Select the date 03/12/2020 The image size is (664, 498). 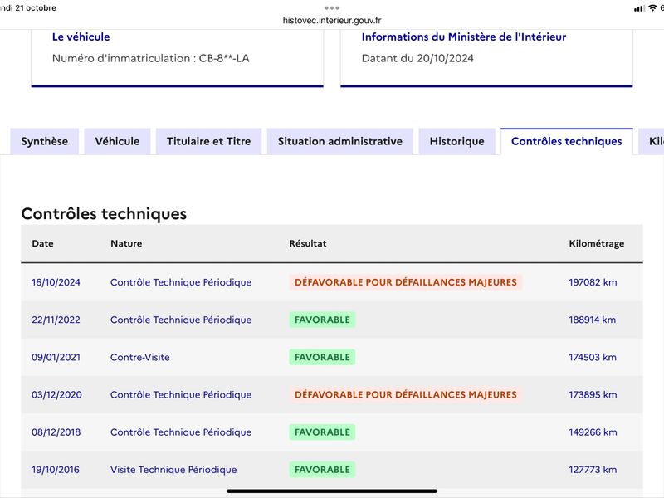coord(56,395)
